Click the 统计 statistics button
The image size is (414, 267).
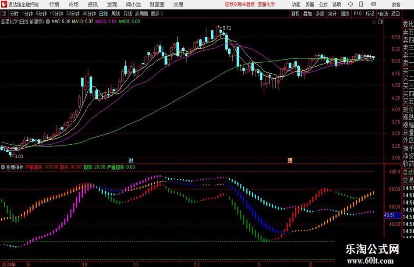click(332, 14)
